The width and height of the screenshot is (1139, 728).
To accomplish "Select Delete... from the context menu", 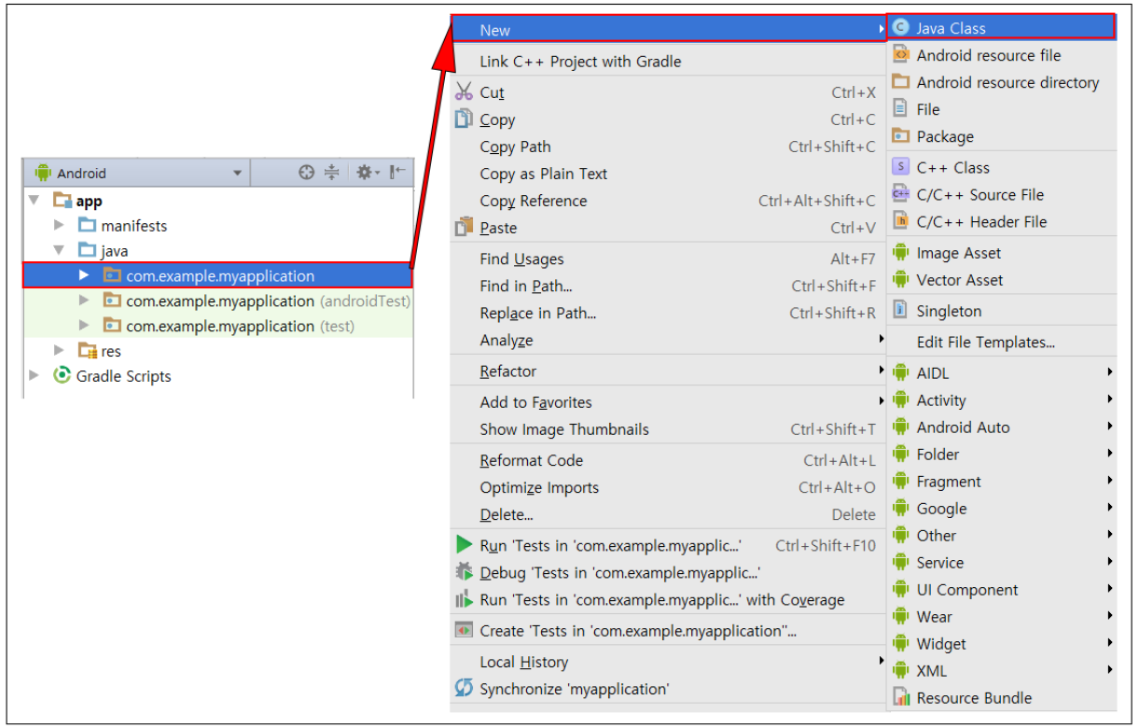I will 668,514.
